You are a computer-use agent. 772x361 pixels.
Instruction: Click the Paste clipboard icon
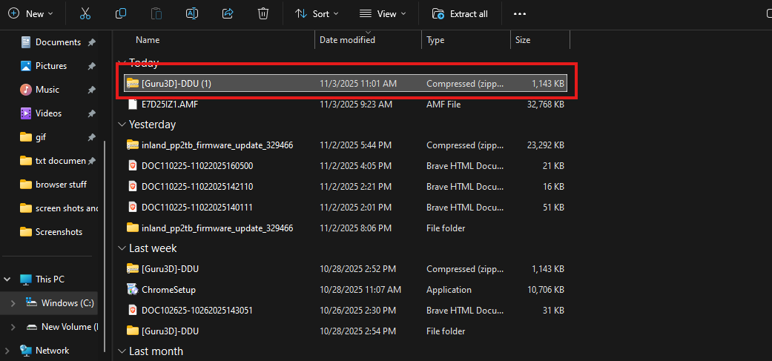pyautogui.click(x=156, y=14)
